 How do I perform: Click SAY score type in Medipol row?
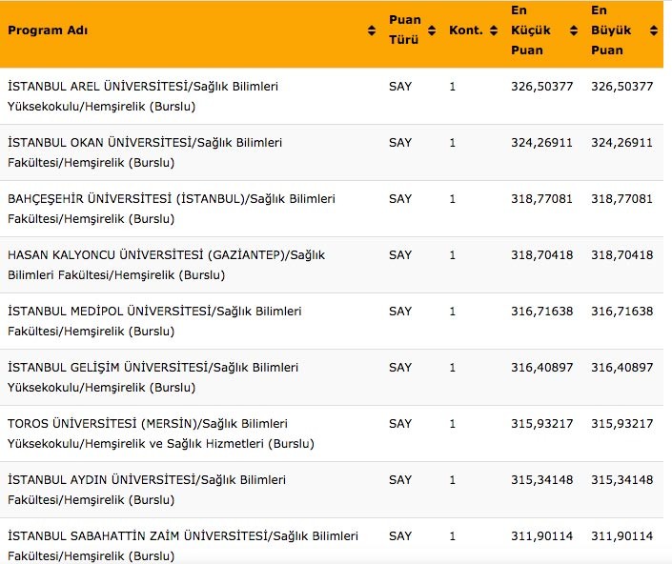[400, 312]
